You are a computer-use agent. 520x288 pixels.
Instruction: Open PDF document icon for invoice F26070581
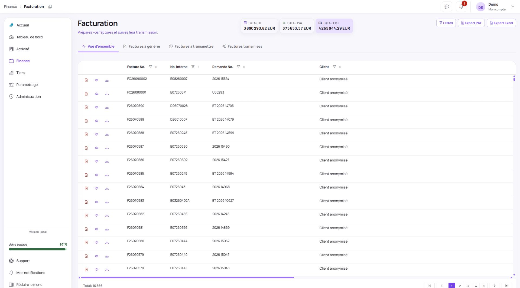(x=86, y=229)
